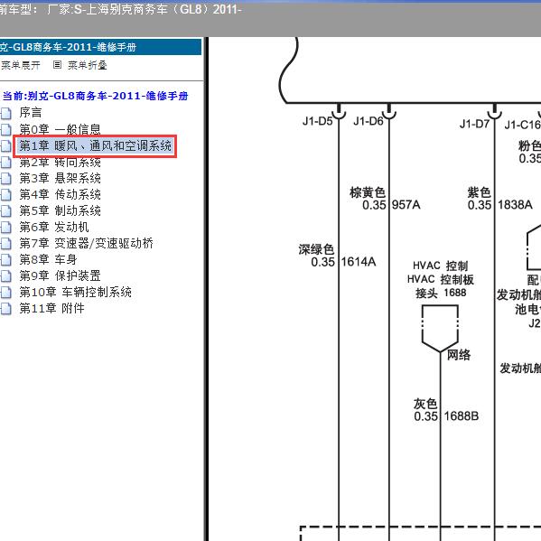Click the page icon beside 第1章
This screenshot has width=541, height=541.
(x=5, y=146)
